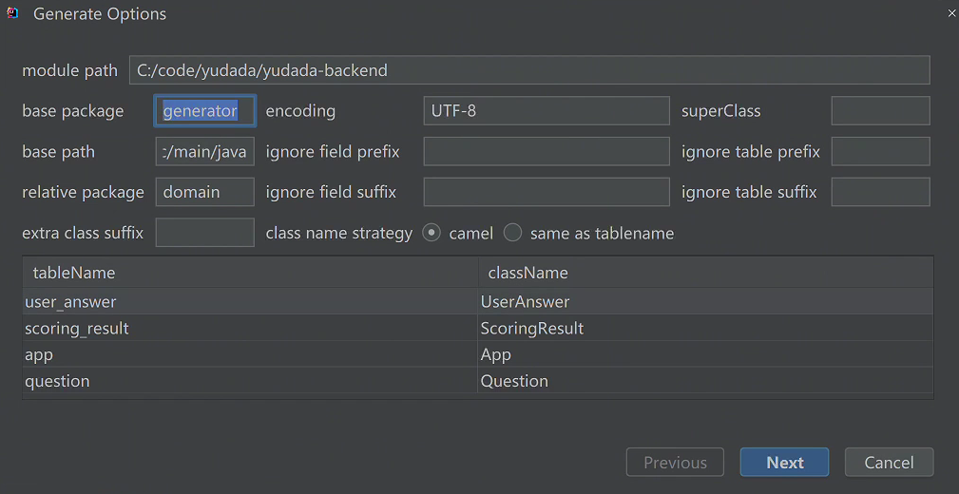Click the Cancel button
Image resolution: width=959 pixels, height=494 pixels.
click(889, 463)
